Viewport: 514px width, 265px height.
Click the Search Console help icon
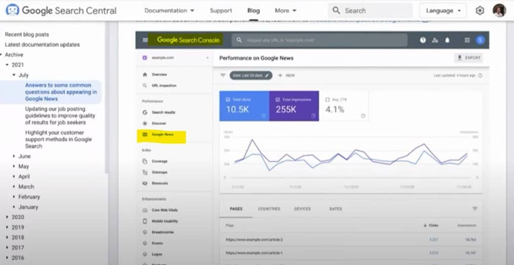(423, 40)
